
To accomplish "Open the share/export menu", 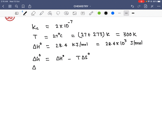I will (x=30, y=6).
